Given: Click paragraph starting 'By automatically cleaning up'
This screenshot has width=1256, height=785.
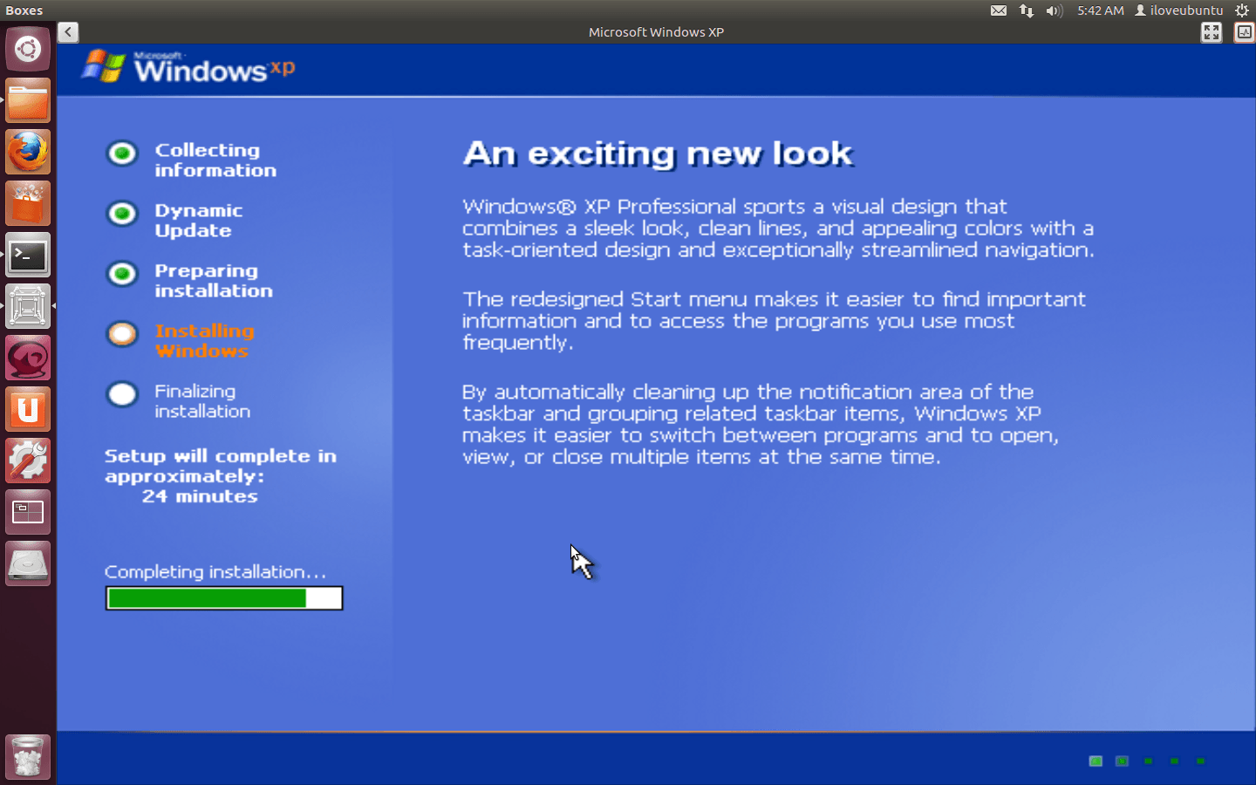Looking at the screenshot, I should (761, 425).
